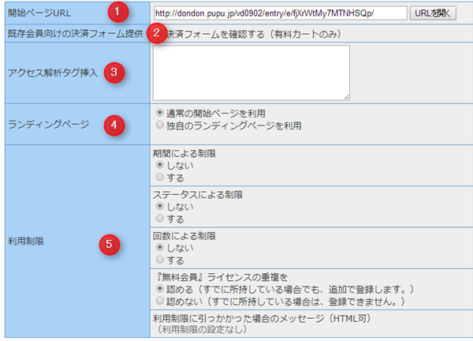Select しない under 期間による制限
Screen dimensions: 473x341
click(160, 166)
